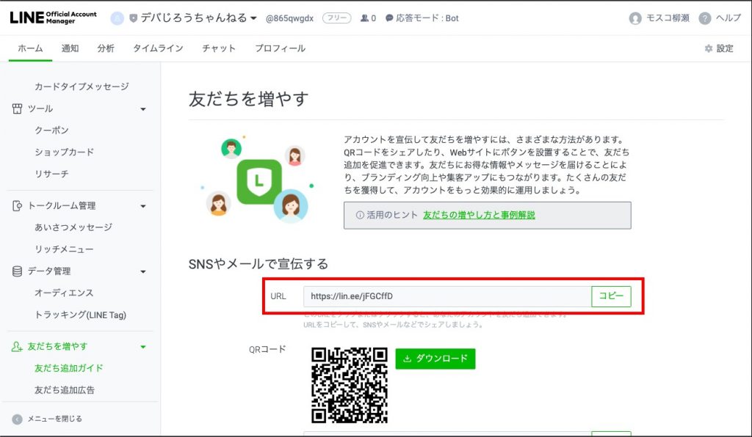Click the トークルーム管理 icon in sidebar
Viewport: 752px width, 437px height.
[18, 206]
